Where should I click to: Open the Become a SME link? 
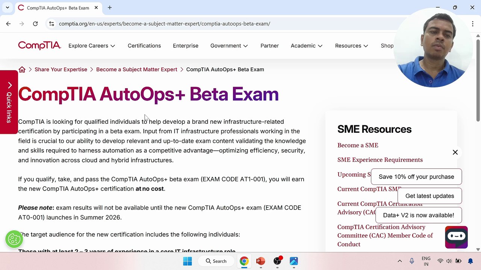coord(358,145)
